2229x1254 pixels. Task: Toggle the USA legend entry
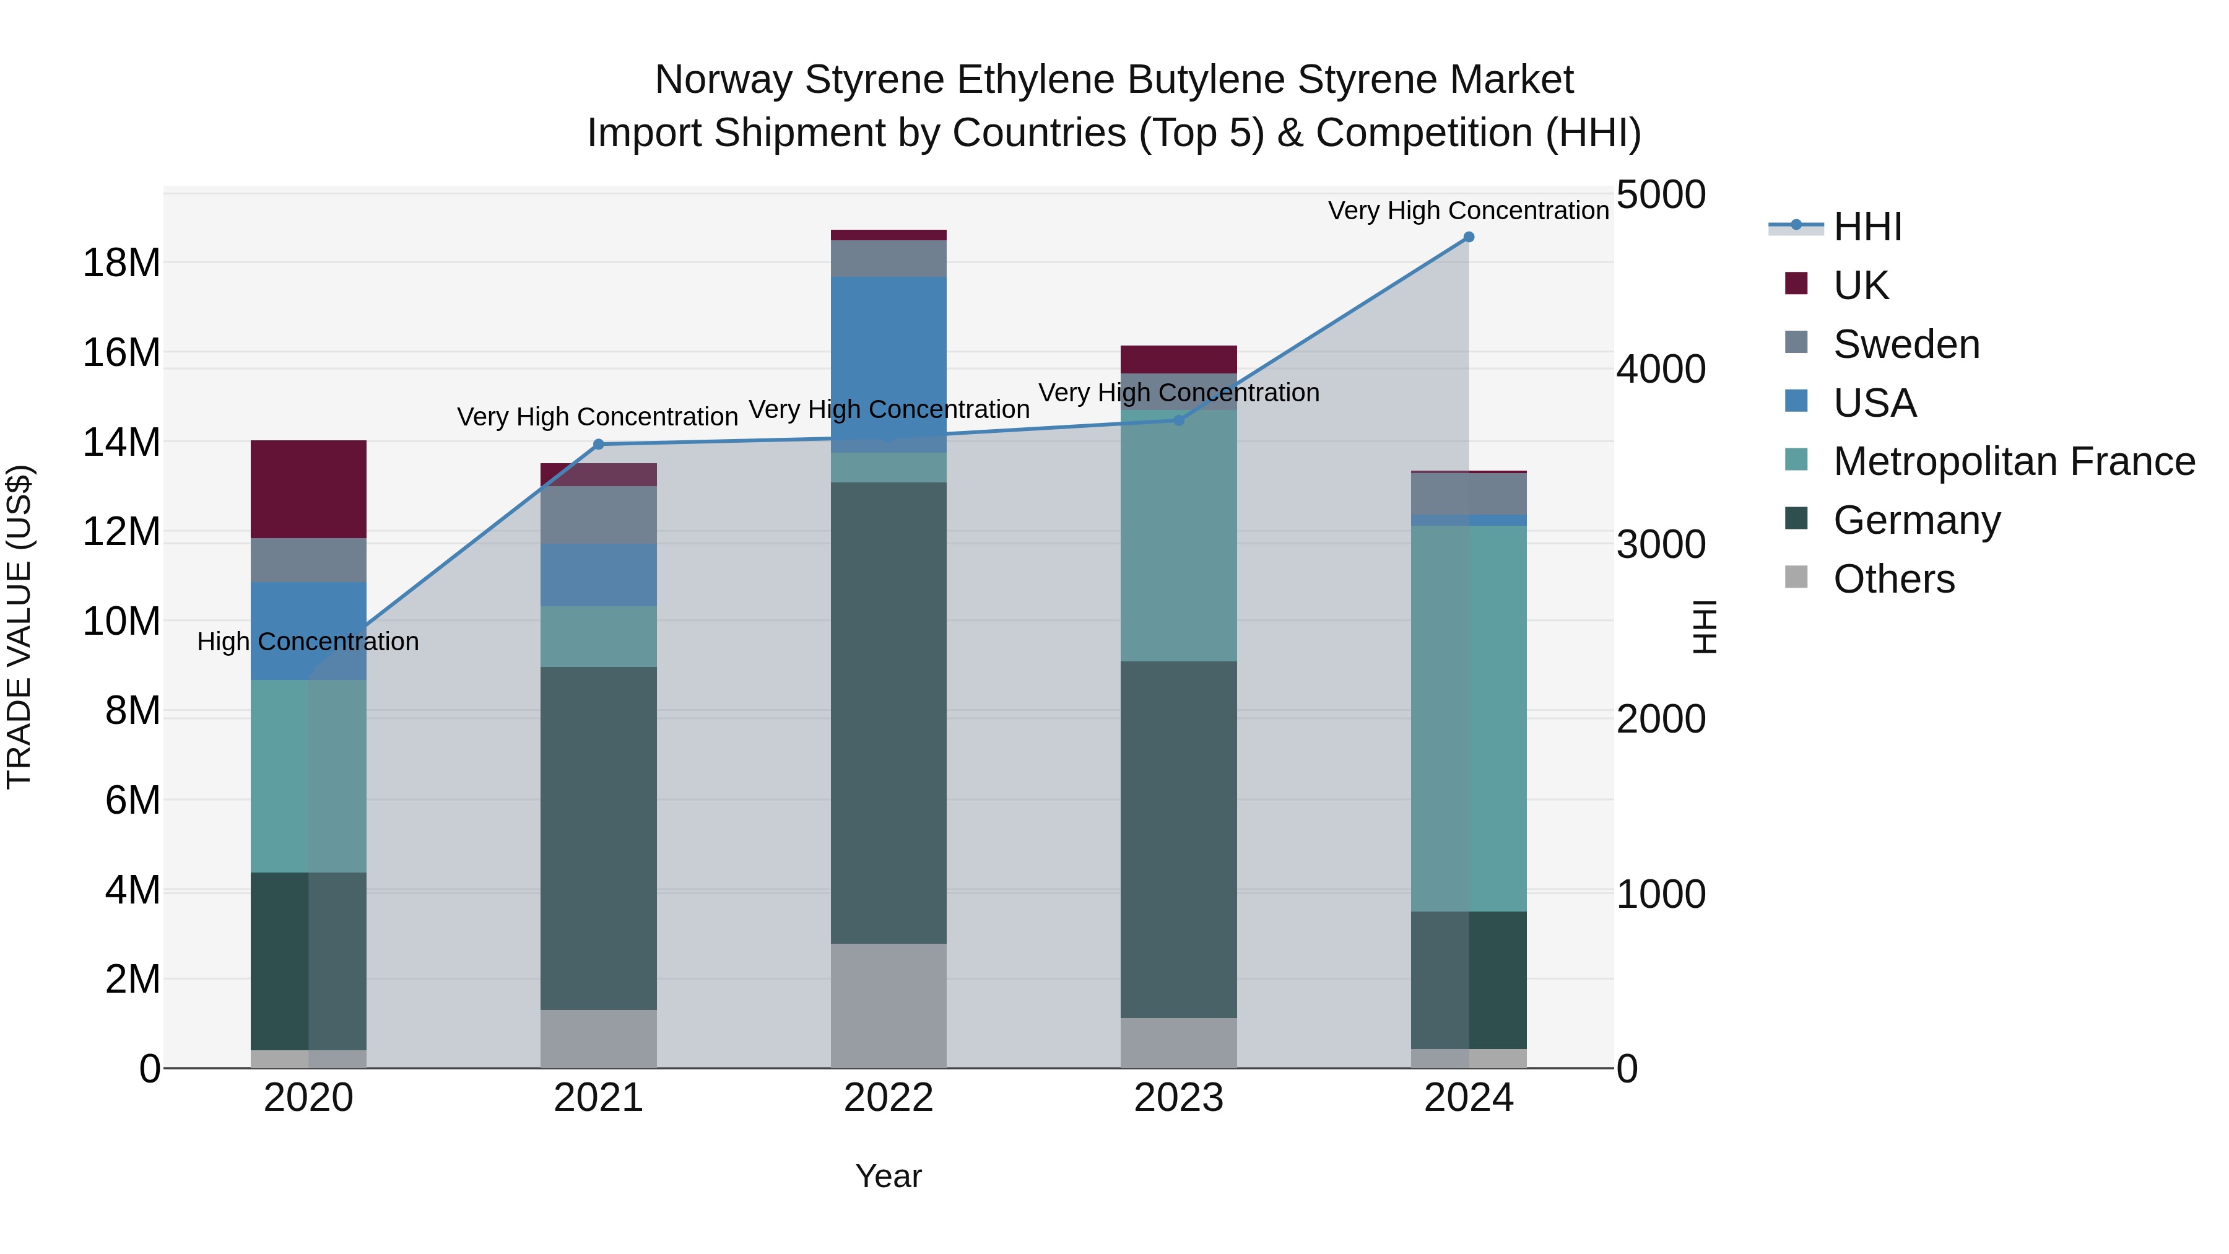pos(1850,403)
